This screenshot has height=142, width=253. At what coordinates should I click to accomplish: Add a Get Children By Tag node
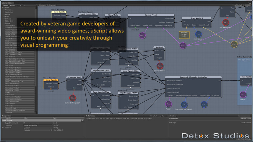pyautogui.click(x=20, y=54)
